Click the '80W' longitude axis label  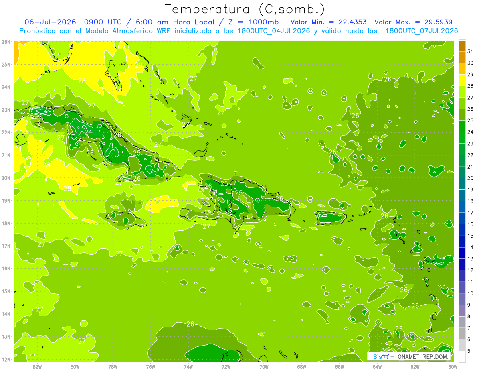click(75, 366)
